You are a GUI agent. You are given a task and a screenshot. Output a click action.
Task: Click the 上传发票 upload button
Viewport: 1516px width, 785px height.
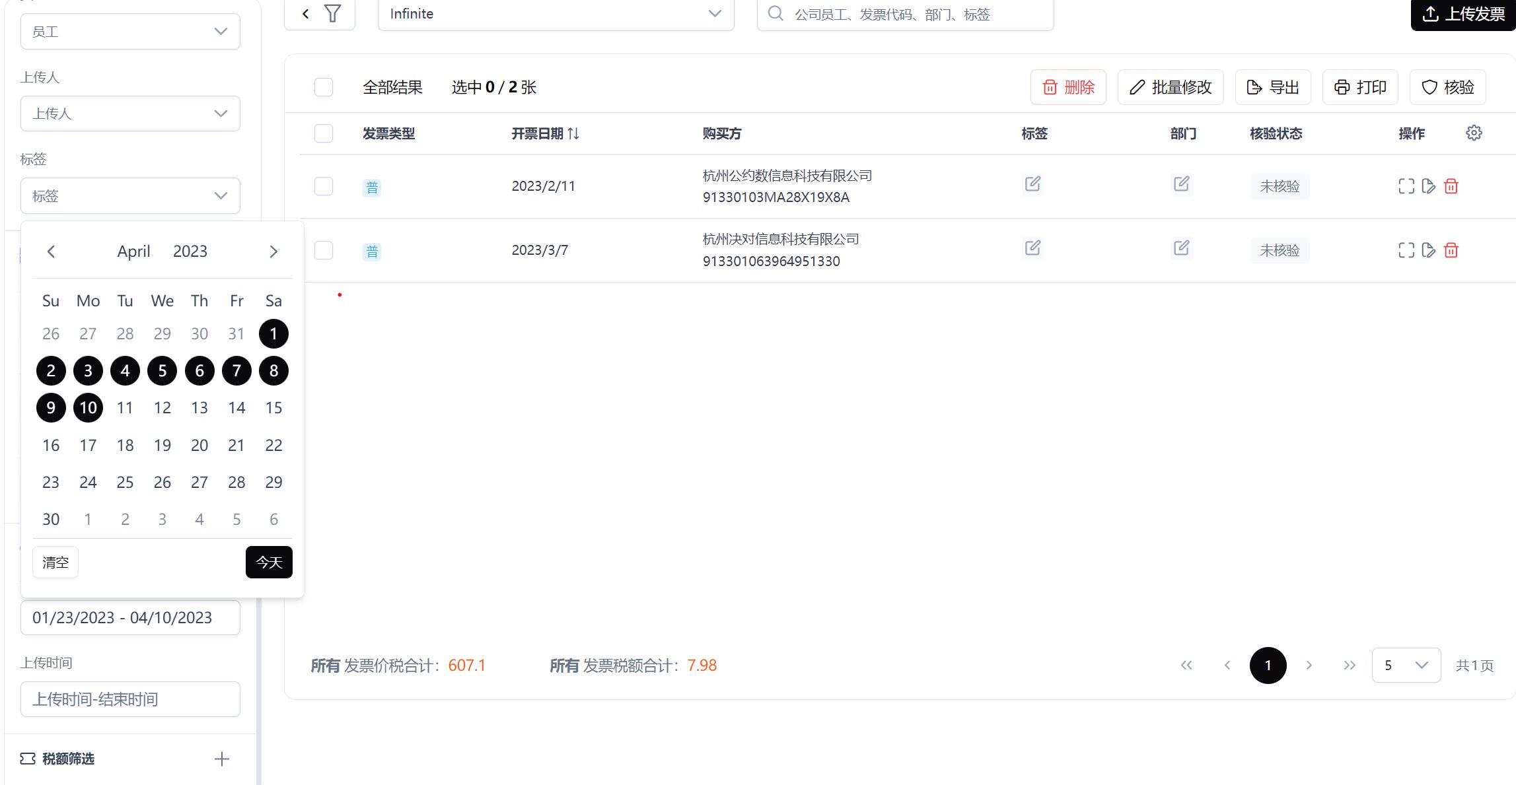(1463, 15)
